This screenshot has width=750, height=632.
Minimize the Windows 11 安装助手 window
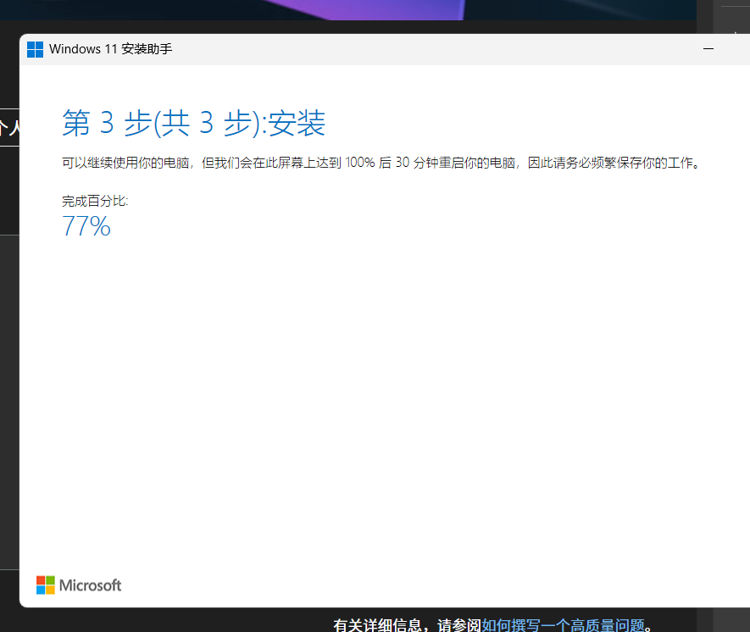(x=708, y=49)
